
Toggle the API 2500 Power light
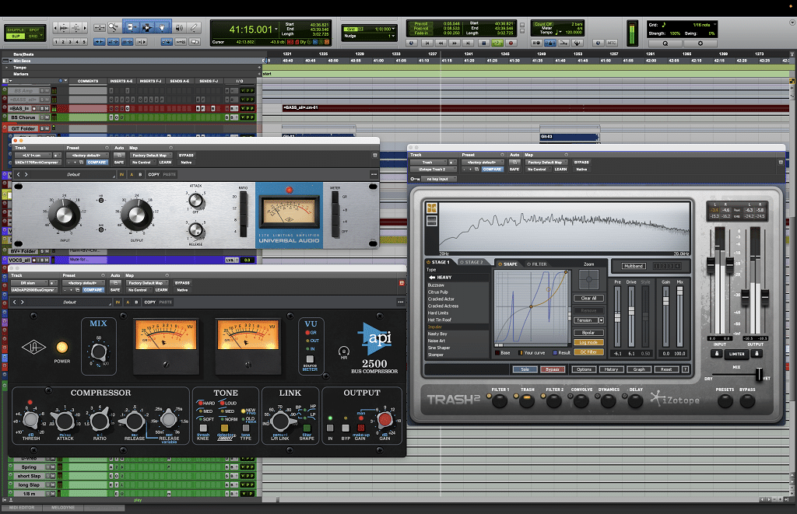[62, 348]
